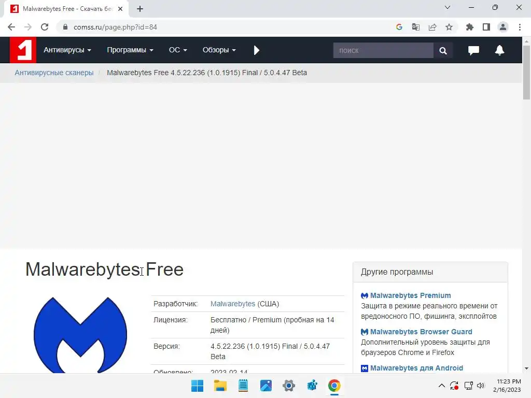Open Malwarebytes для Android link

[x=416, y=368]
